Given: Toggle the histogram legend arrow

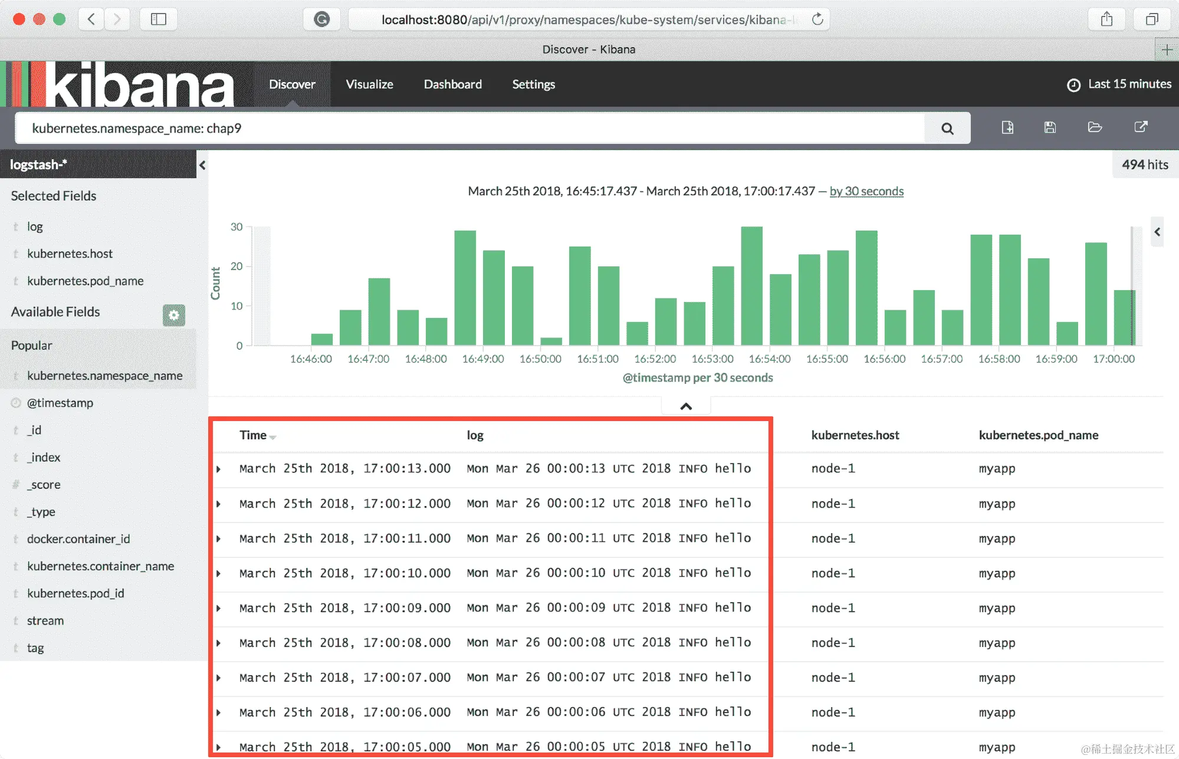Looking at the screenshot, I should pos(1157,232).
